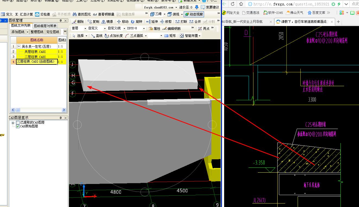Open 网址大全 bookmark
Screen dimensions: 359x207
click(x=231, y=13)
